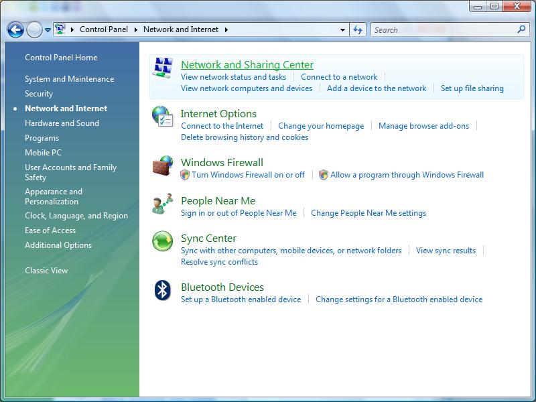Click the People Near Me icon

click(163, 204)
